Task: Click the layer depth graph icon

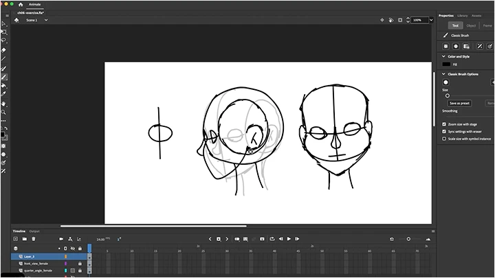Action: [79, 239]
